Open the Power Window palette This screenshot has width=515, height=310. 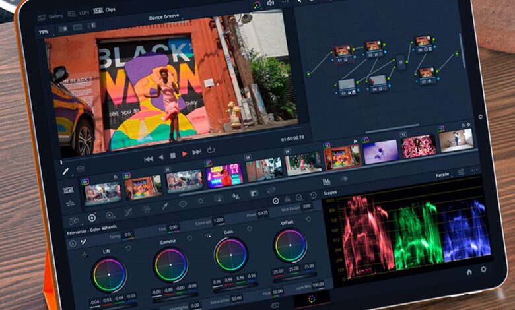click(183, 204)
